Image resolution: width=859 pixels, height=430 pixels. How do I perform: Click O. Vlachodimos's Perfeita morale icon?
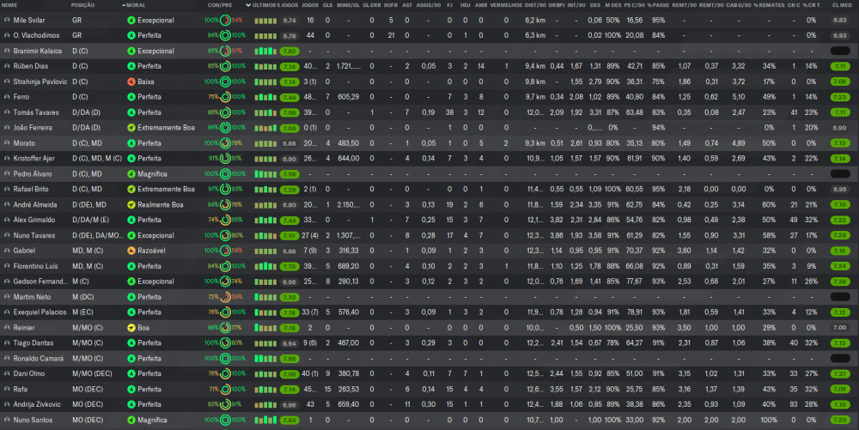[x=131, y=35]
